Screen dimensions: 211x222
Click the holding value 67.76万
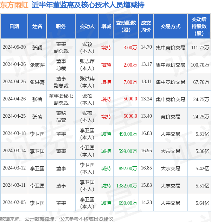pyautogui.click(x=201, y=82)
